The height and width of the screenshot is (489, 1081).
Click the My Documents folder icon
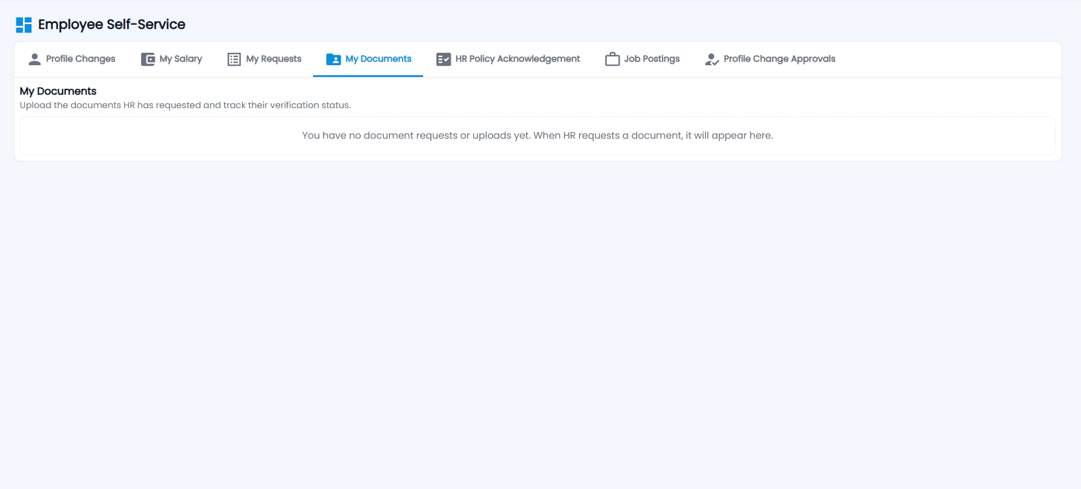click(x=334, y=59)
